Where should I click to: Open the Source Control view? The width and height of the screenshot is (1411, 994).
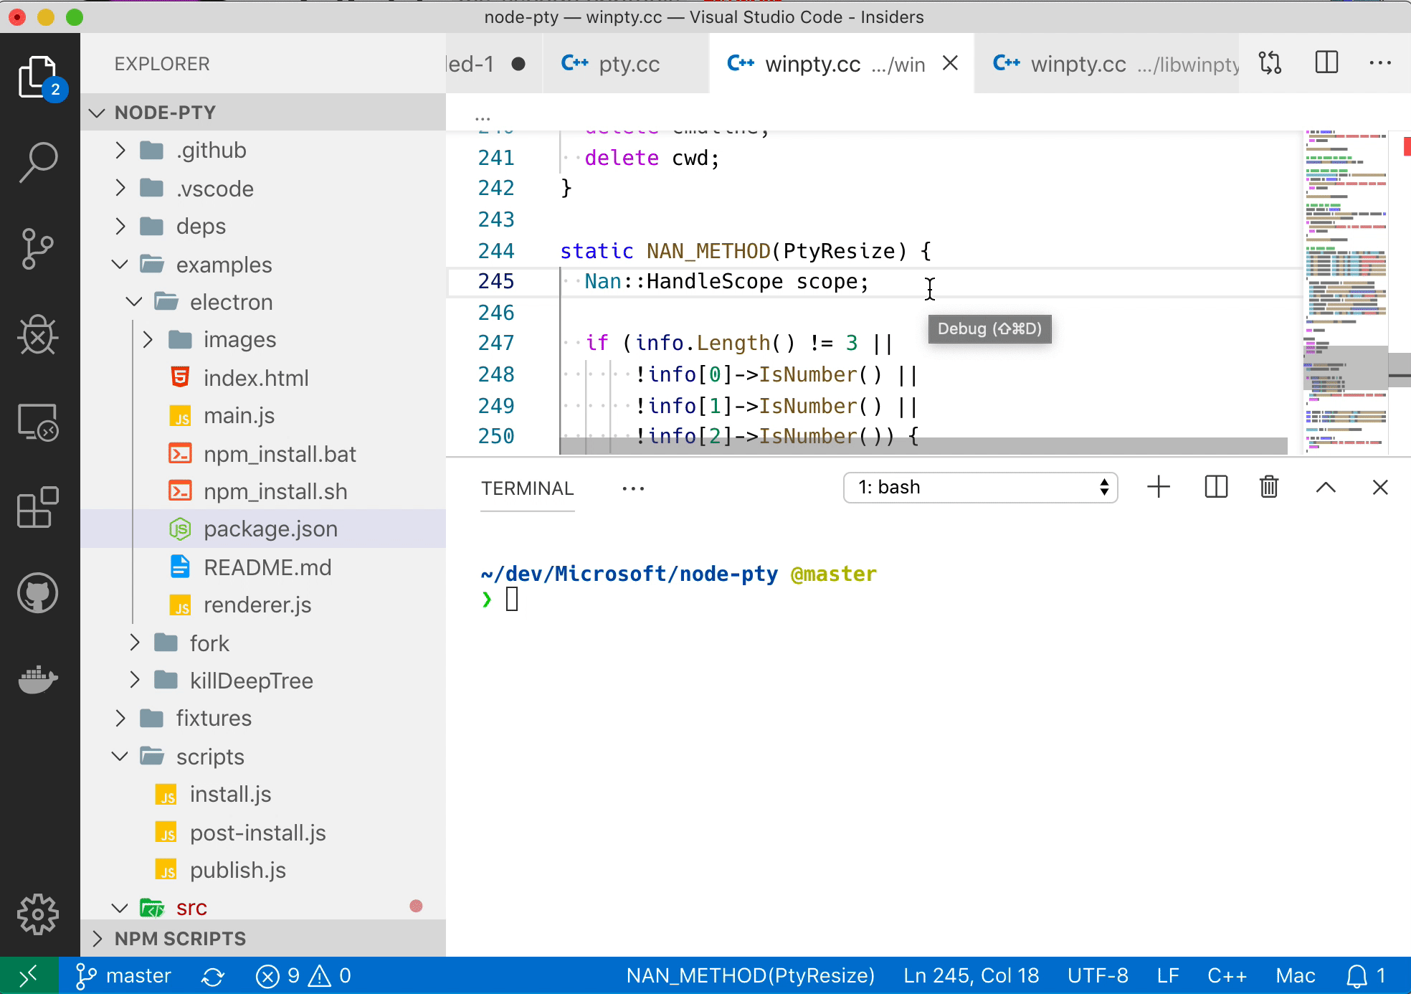point(38,249)
